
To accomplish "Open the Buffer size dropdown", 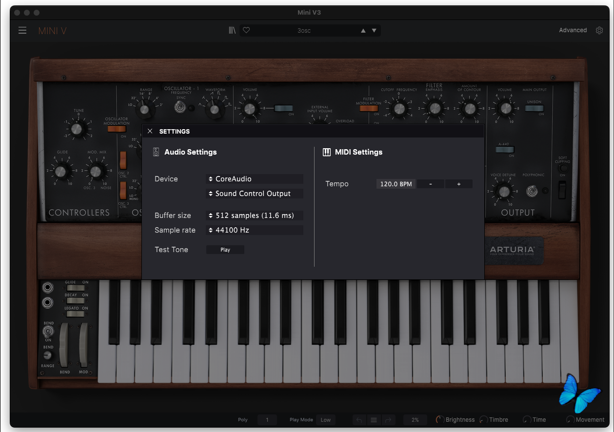I will (x=255, y=216).
